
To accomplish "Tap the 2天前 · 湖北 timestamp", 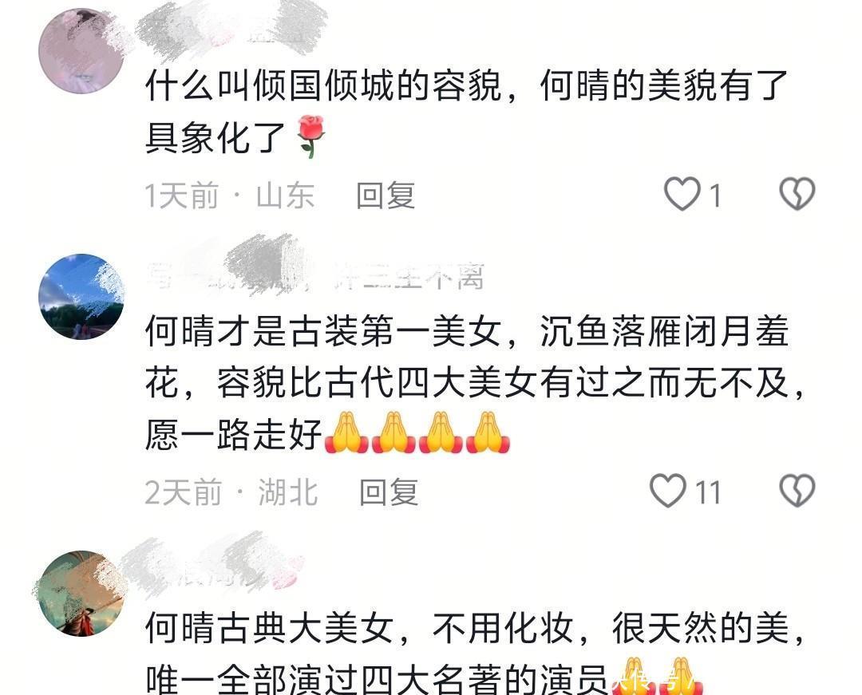I will point(231,492).
